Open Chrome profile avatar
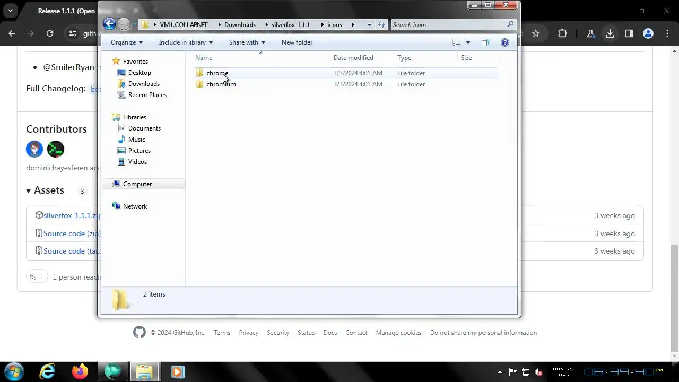Viewport: 679px width, 382px height. 648,33
